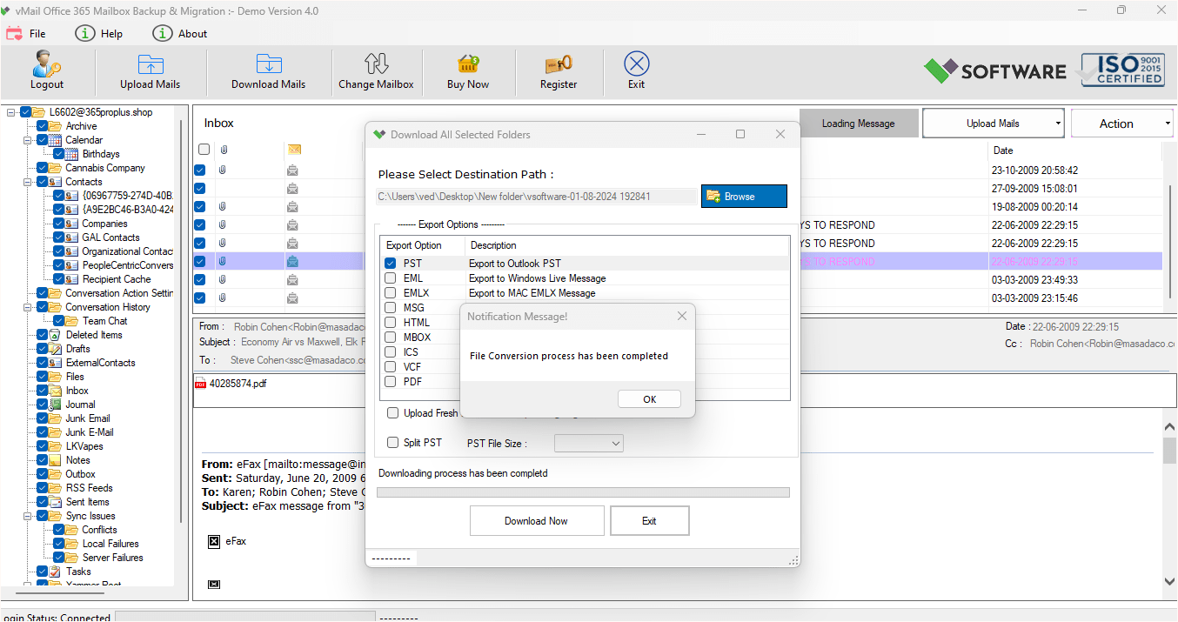
Task: Click the GAL Contacts card icon
Action: click(71, 237)
